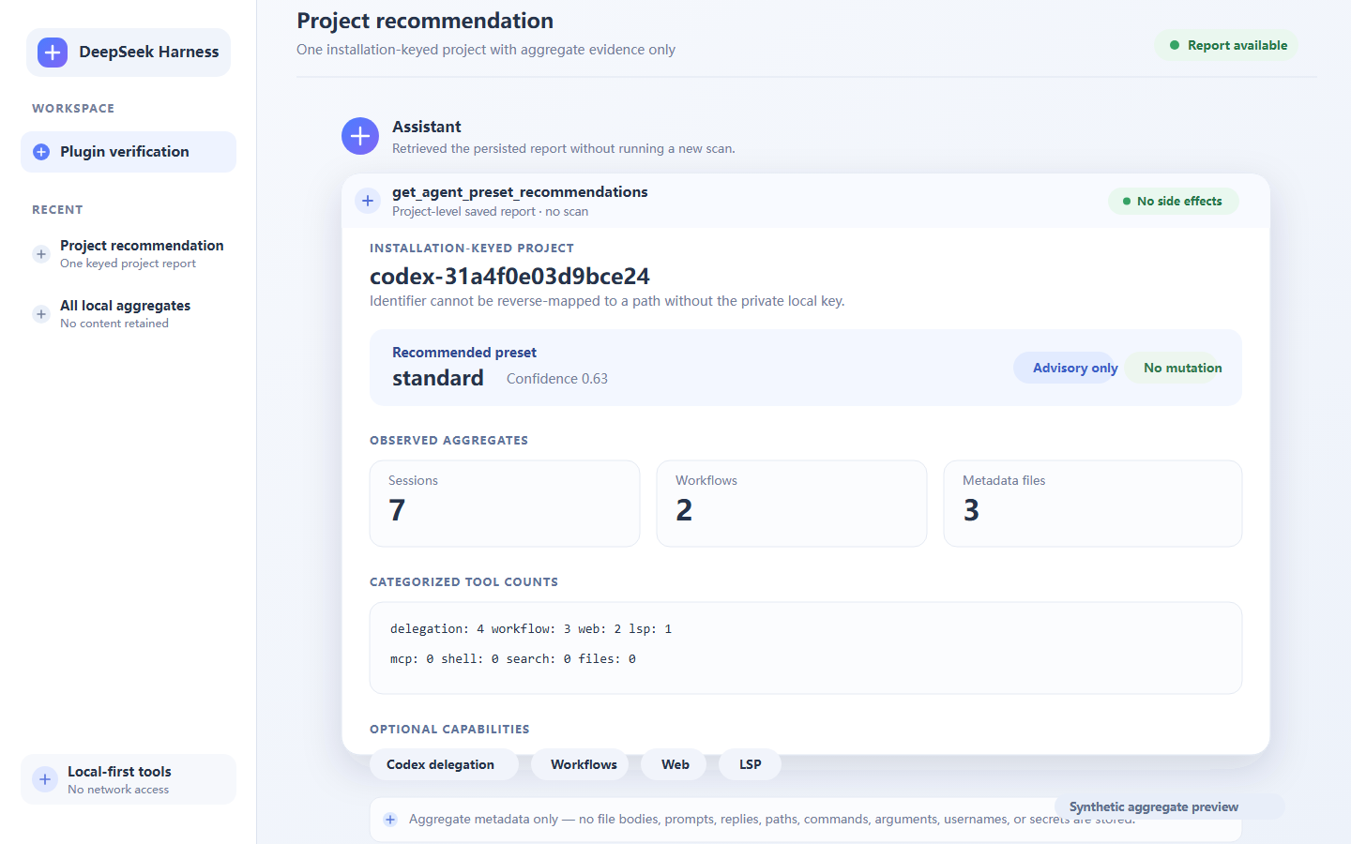Click the plus icon beside Plugin verification
Image resolution: width=1351 pixels, height=844 pixels.
pyautogui.click(x=41, y=152)
